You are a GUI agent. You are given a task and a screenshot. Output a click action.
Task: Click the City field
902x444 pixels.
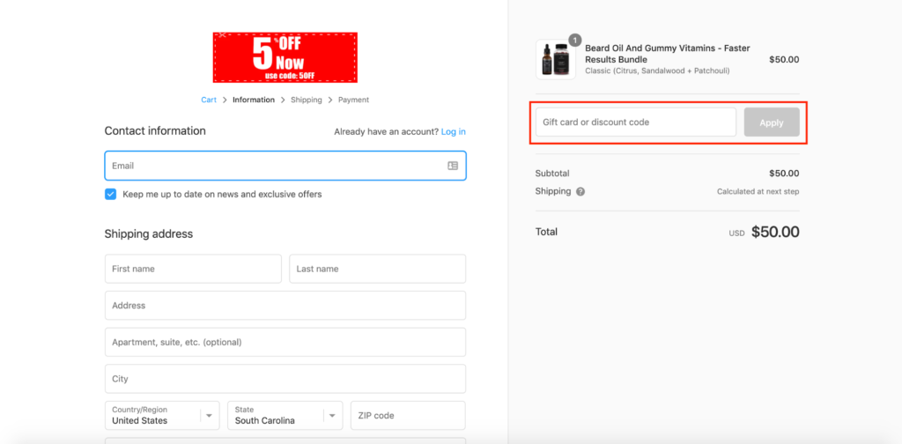coord(285,379)
